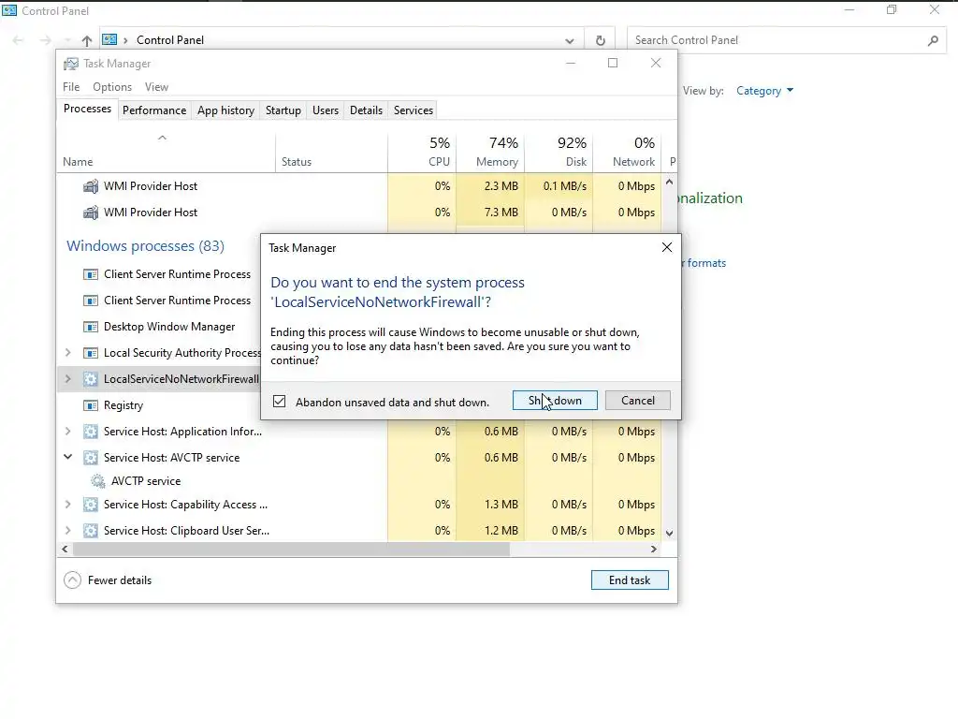Select the AVCTP service child row

click(x=359, y=481)
